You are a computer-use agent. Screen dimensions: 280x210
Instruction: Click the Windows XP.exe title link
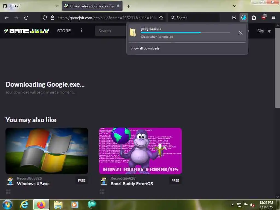pyautogui.click(x=33, y=184)
